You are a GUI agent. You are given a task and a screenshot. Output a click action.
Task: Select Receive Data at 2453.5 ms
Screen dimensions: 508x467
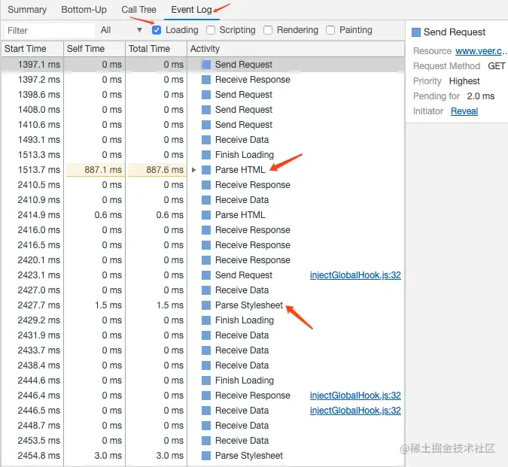point(202,441)
